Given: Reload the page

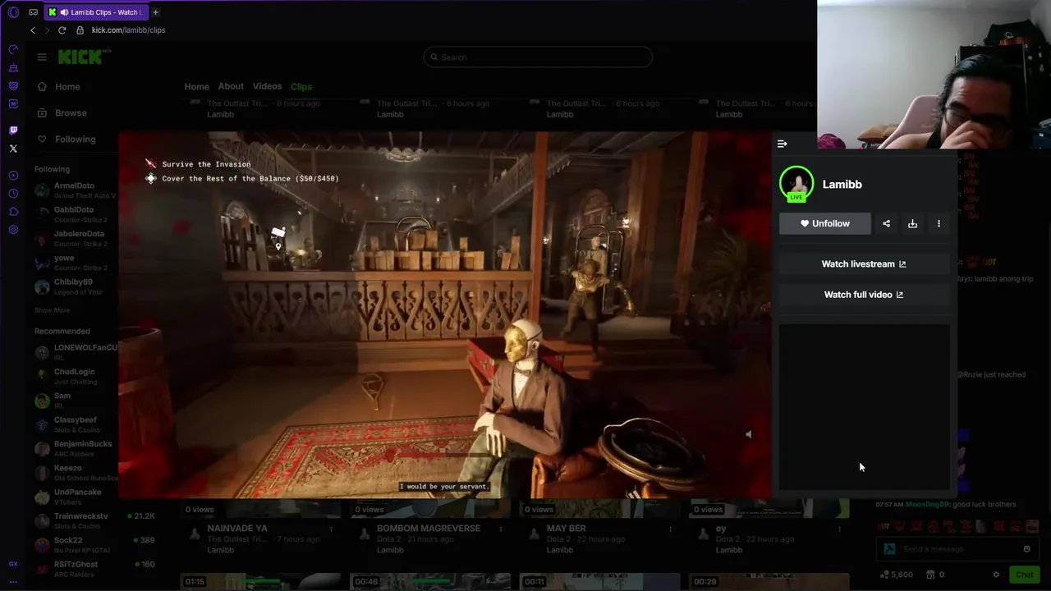Looking at the screenshot, I should (62, 30).
